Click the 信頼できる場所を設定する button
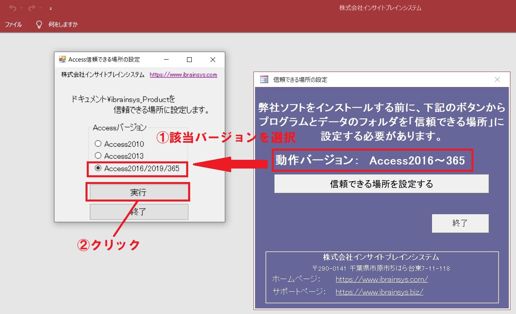This screenshot has width=516, height=314. coord(382,184)
